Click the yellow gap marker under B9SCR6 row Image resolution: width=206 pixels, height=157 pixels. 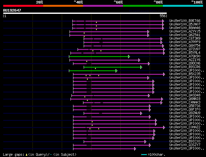(96, 68)
